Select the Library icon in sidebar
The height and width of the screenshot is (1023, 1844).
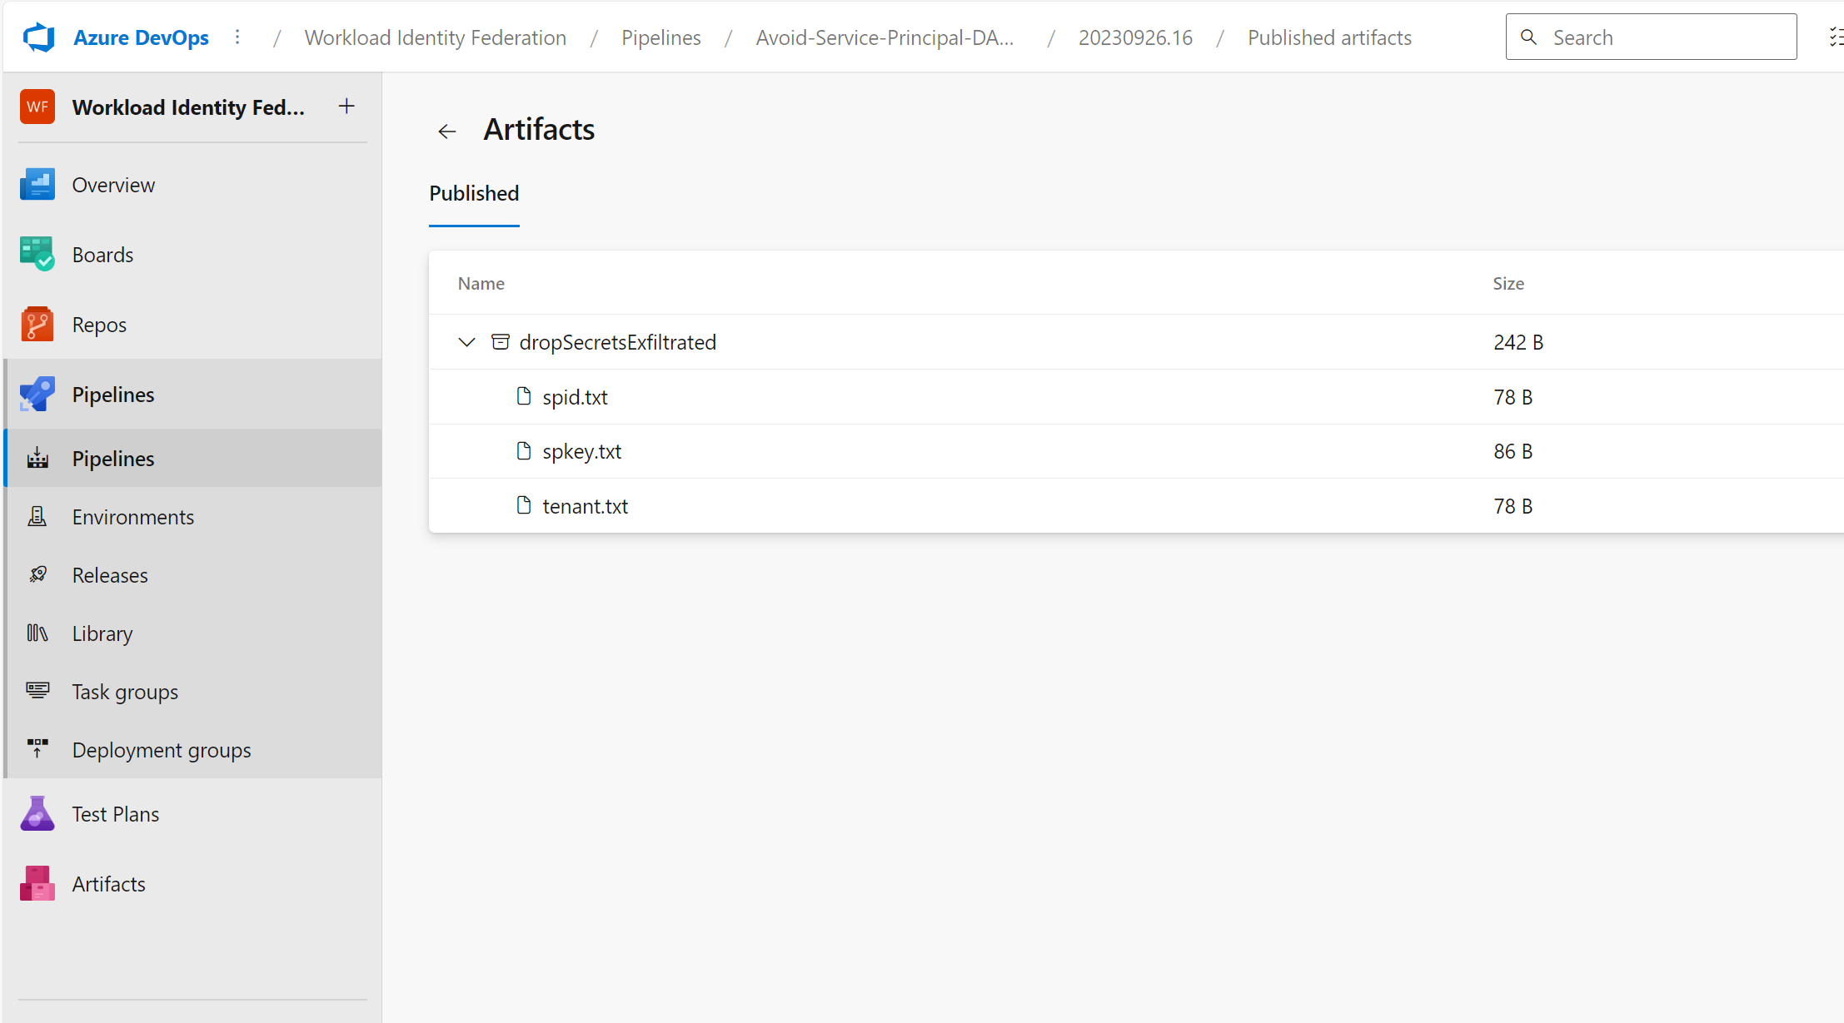(x=39, y=633)
